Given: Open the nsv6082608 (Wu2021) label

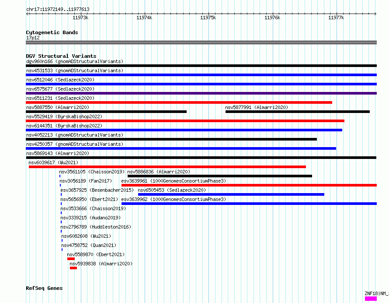Looking at the screenshot, I should point(86,236).
